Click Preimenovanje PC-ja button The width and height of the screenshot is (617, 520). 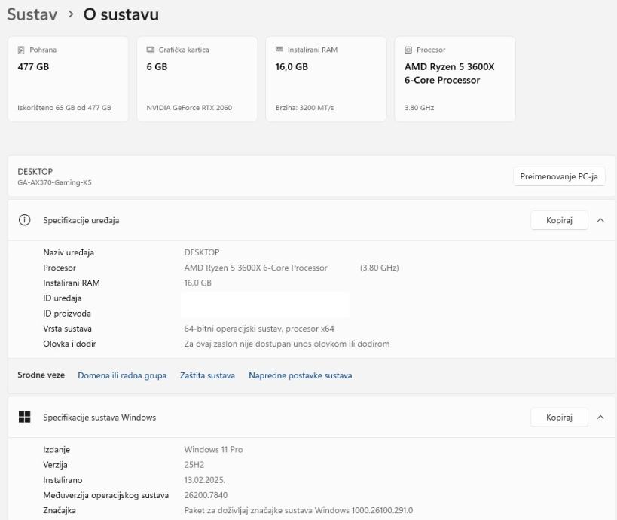click(559, 176)
